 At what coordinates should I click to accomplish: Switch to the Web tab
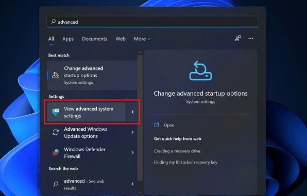click(121, 39)
